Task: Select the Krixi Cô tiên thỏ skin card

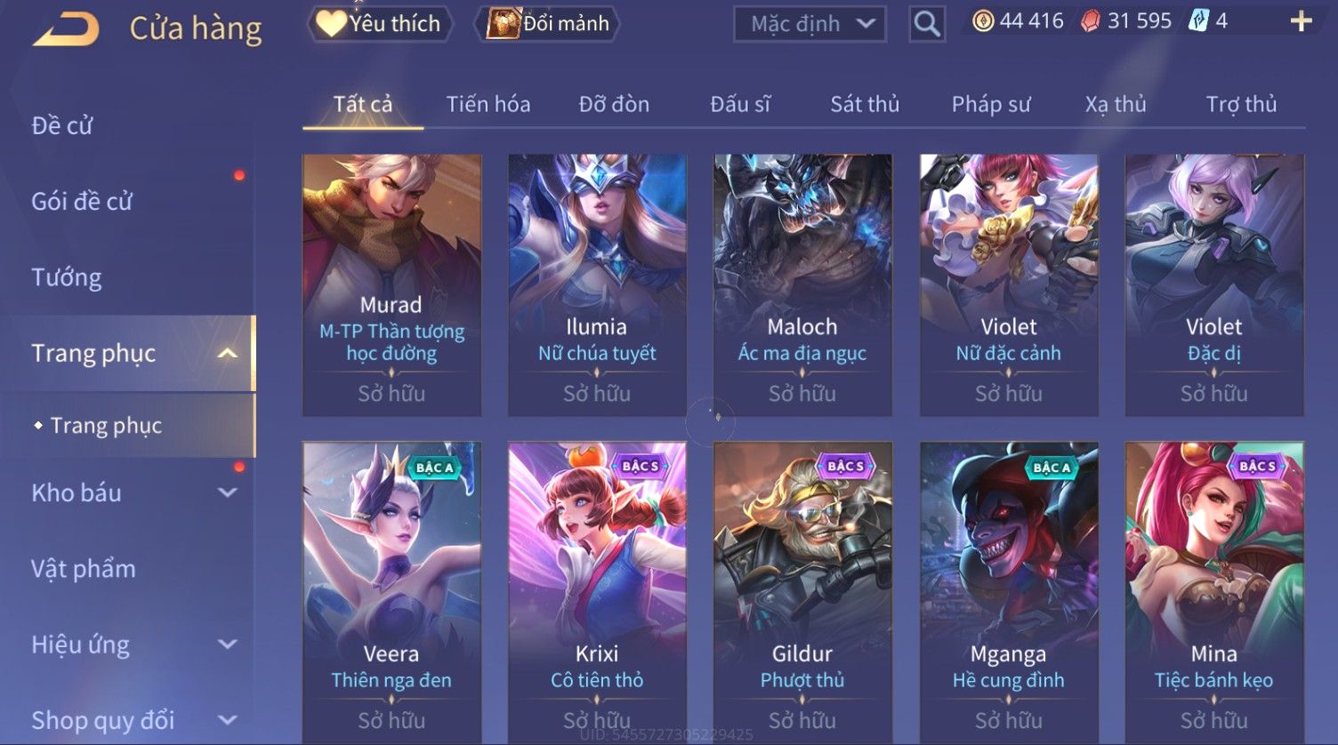Action: 597,593
